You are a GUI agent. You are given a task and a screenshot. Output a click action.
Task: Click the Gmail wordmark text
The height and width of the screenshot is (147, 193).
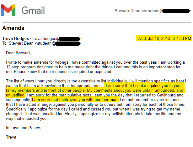pos(34,11)
